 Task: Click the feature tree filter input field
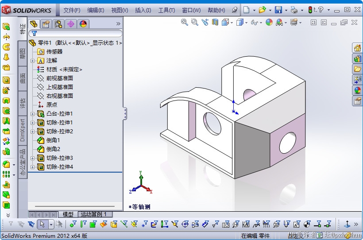click(x=75, y=33)
